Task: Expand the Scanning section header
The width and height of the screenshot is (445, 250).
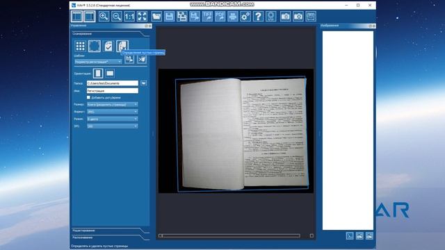Action: (111, 34)
